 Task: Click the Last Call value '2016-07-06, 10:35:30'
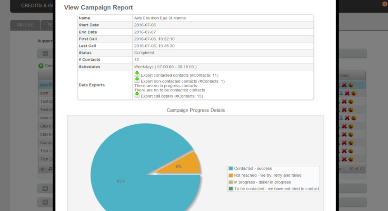[154, 46]
